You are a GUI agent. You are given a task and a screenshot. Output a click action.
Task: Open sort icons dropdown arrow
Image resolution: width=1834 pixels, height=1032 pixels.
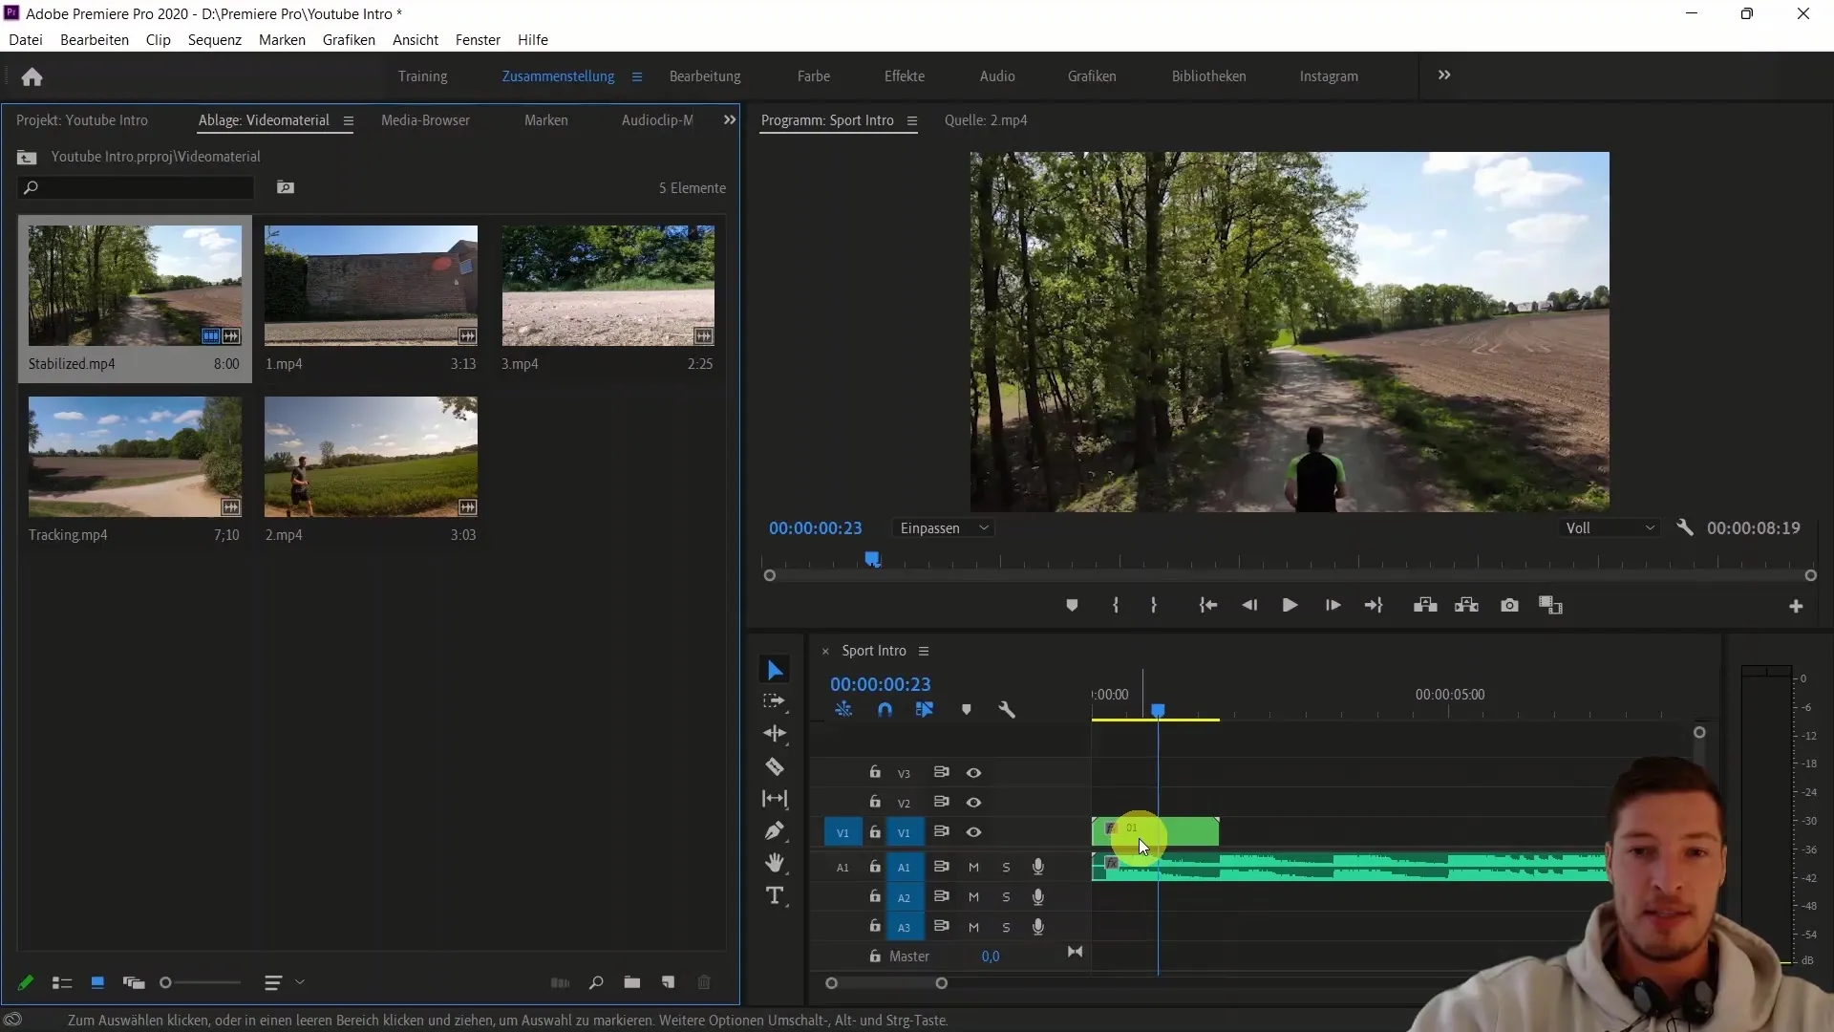click(x=300, y=982)
